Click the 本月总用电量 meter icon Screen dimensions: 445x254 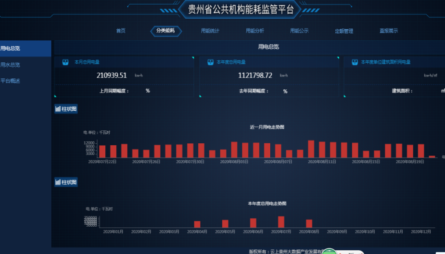[x=65, y=62]
